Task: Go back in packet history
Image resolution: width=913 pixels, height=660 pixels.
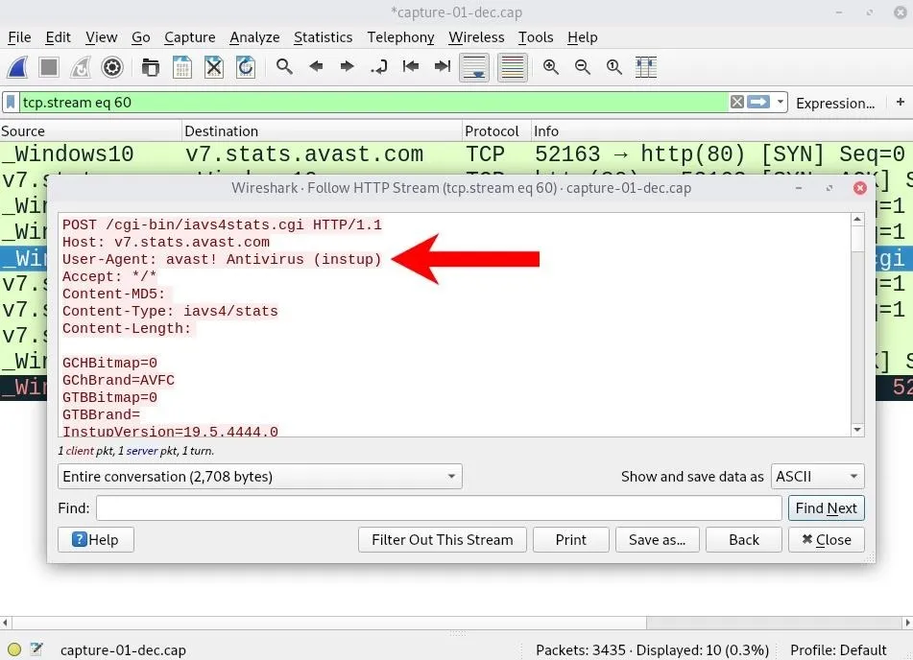Action: pyautogui.click(x=316, y=66)
